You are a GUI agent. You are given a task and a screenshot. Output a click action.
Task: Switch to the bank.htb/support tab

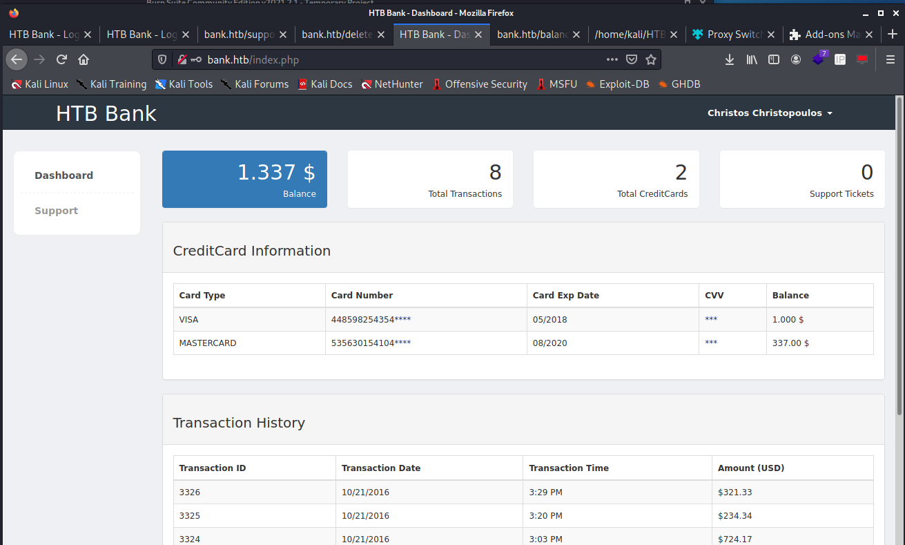point(239,35)
